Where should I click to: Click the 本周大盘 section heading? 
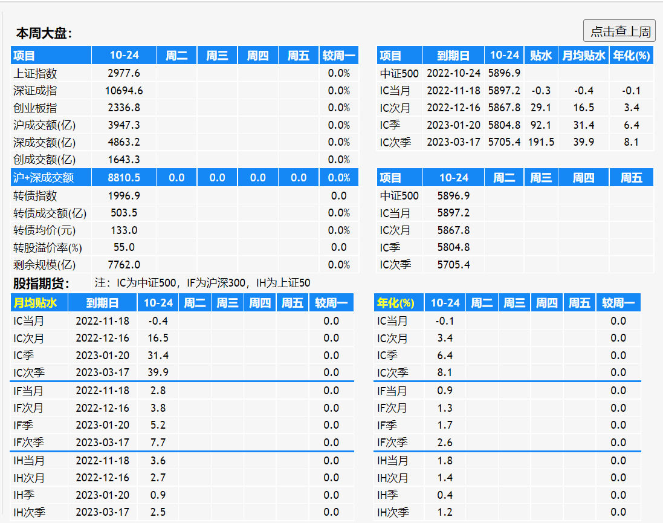pos(44,33)
